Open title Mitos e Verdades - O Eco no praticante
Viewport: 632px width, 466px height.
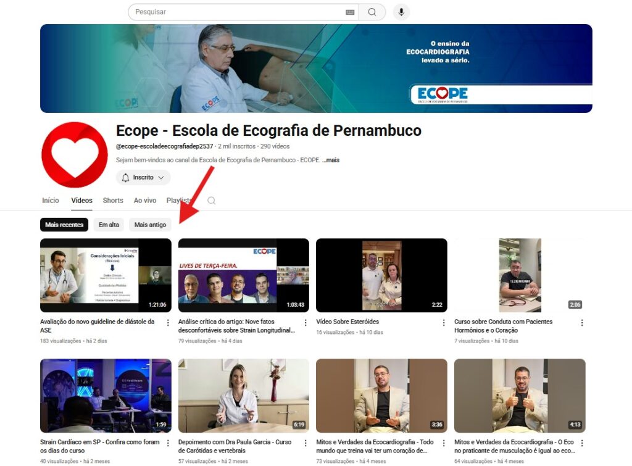[x=514, y=446]
